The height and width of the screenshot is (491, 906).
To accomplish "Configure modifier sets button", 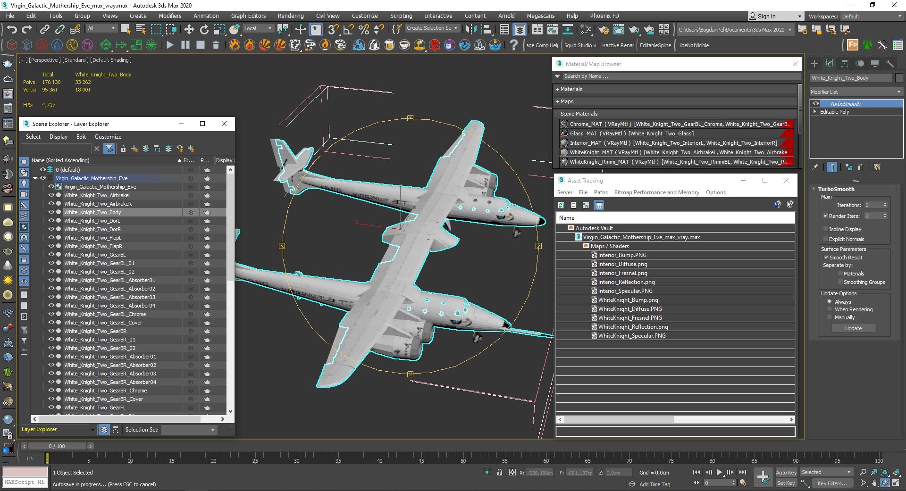I will point(877,167).
